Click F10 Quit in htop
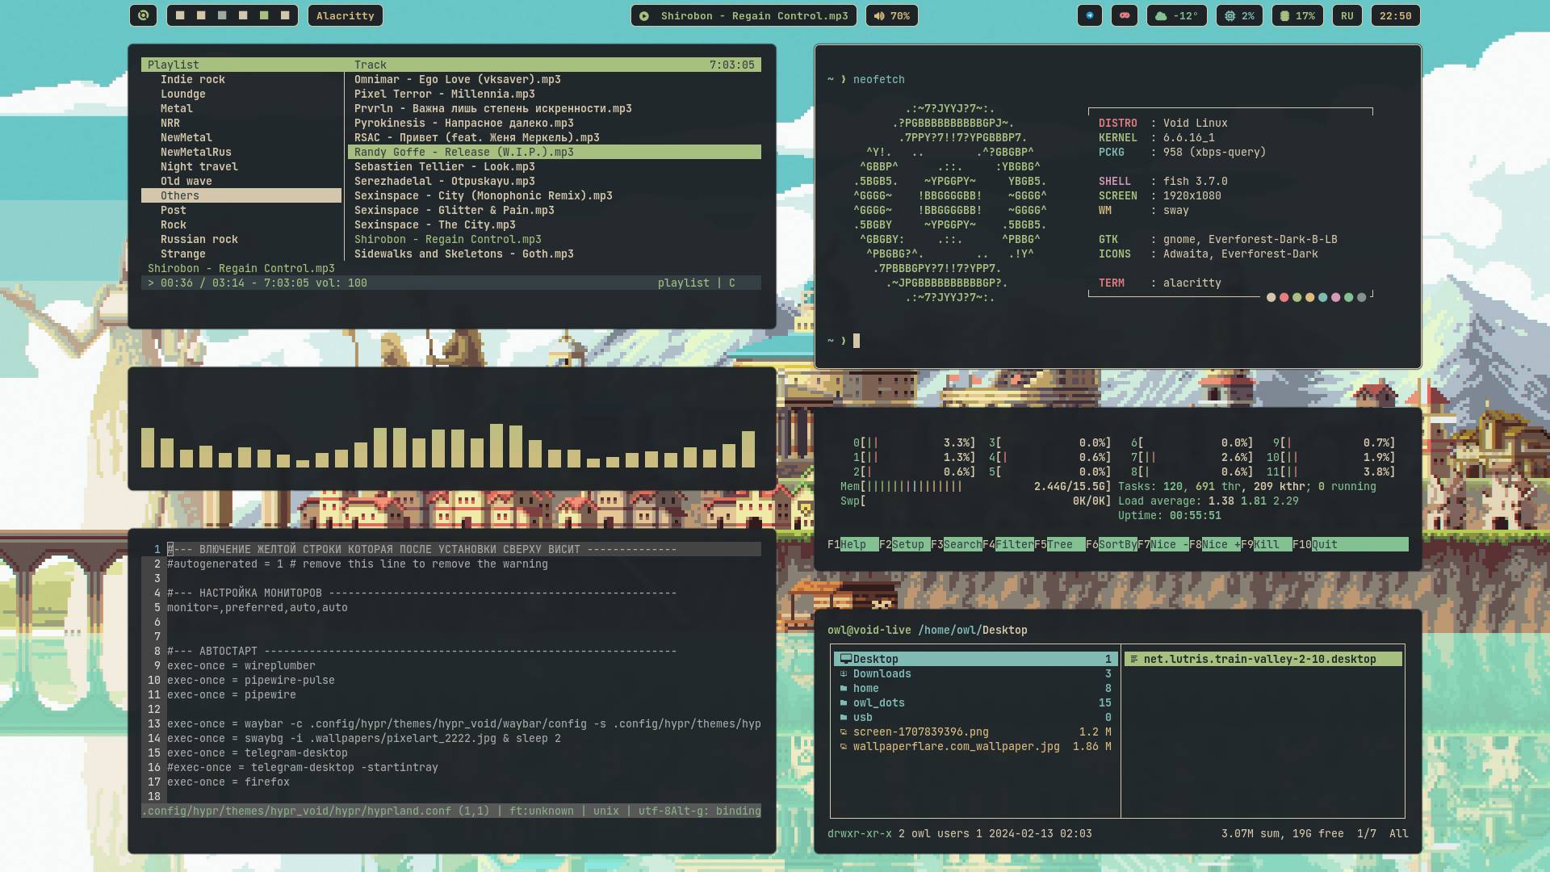This screenshot has width=1550, height=872. [1324, 544]
